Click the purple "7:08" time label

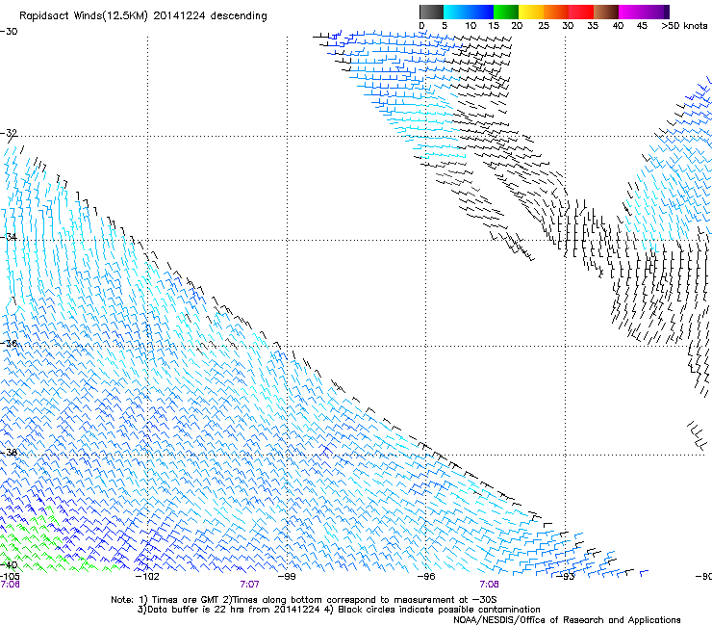click(489, 585)
